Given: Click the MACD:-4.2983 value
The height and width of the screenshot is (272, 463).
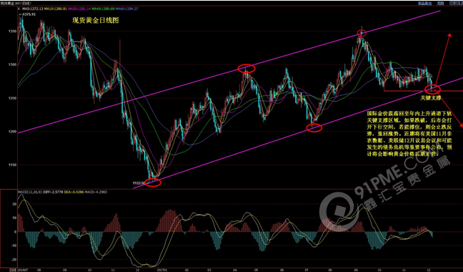Looking at the screenshot, I should click(x=96, y=192).
